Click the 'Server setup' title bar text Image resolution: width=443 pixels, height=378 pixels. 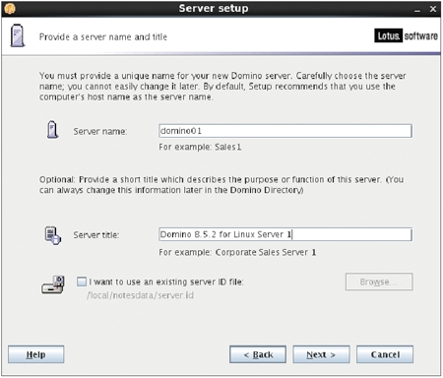coord(214,8)
